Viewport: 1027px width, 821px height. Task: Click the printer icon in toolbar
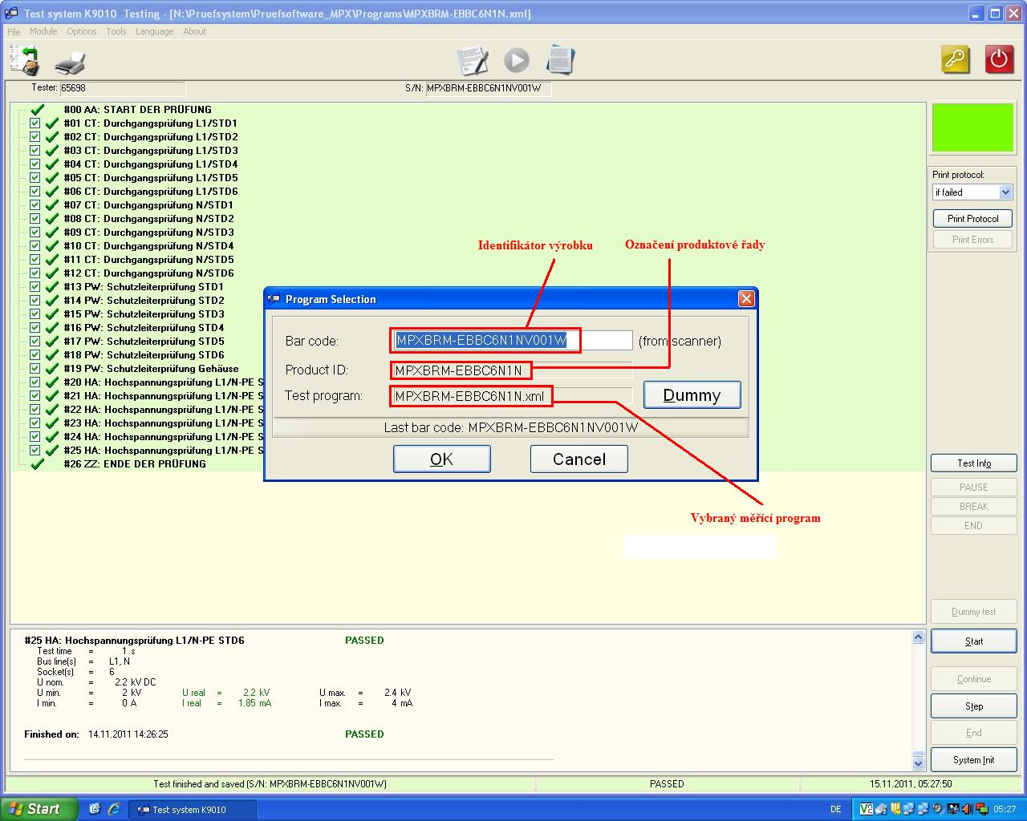(x=70, y=63)
